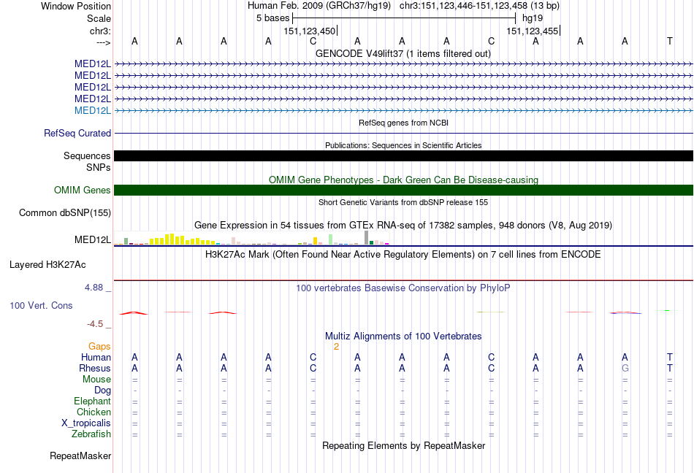Click the GTEx Gene Expression track title
This screenshot has height=473, width=694.
(403, 226)
